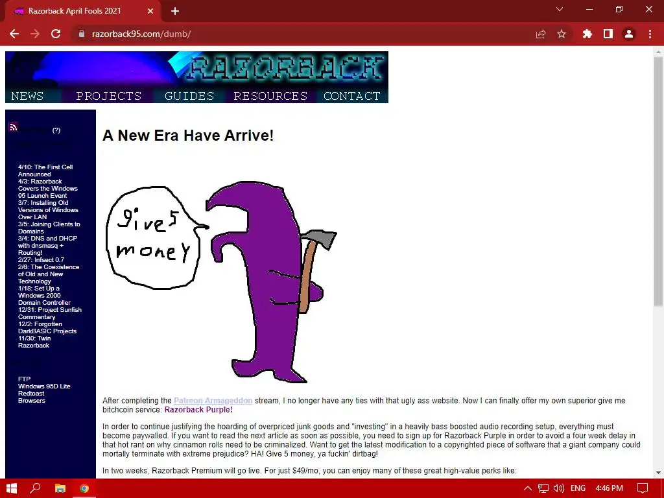This screenshot has height=498, width=664.
Task: Click Chrome icon in taskbar
Action: (x=84, y=488)
